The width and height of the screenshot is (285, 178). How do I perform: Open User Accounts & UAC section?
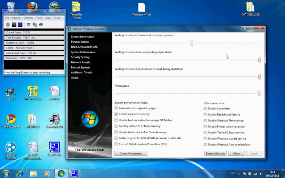point(84,47)
